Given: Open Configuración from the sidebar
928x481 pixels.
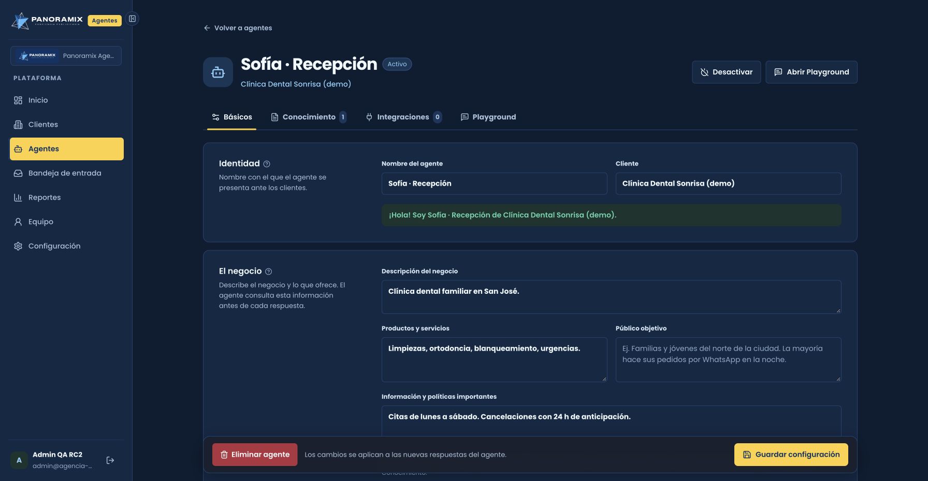Looking at the screenshot, I should point(66,246).
